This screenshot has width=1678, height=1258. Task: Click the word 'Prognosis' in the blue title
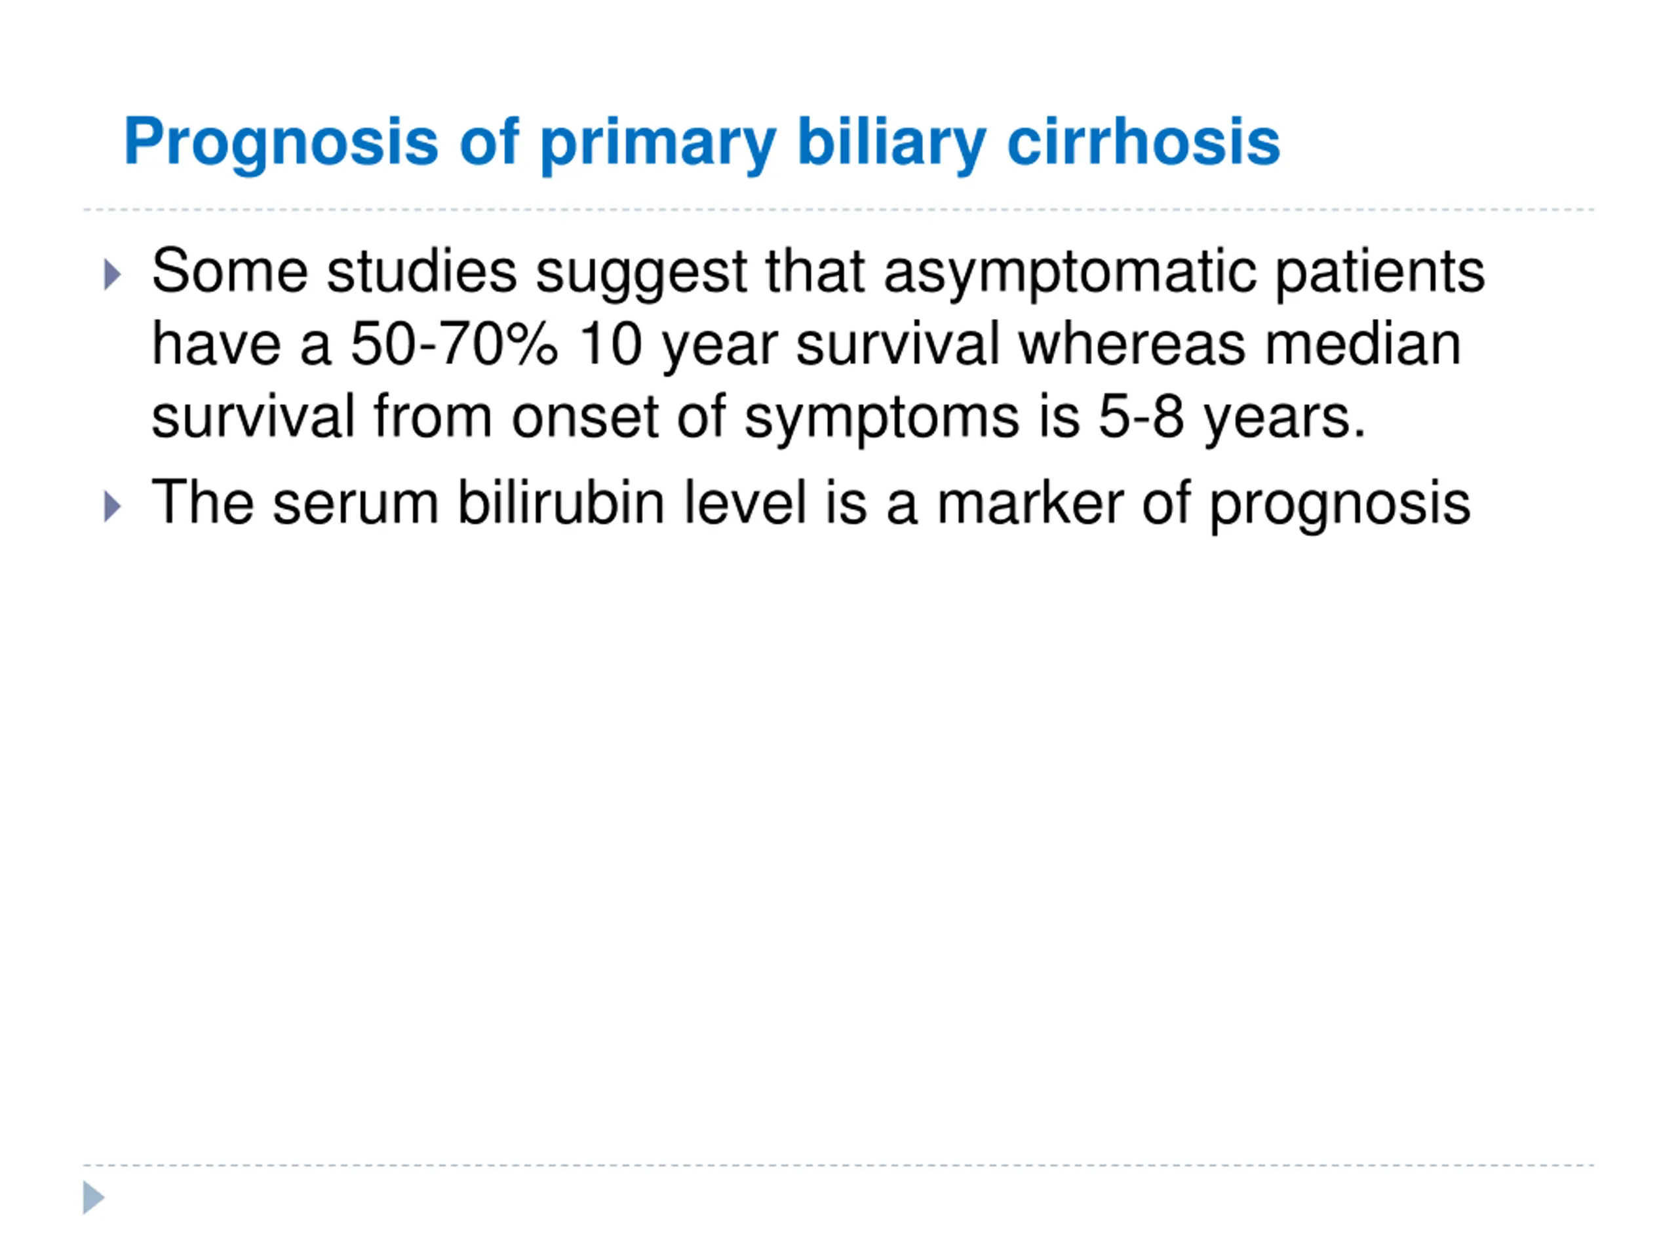281,144
